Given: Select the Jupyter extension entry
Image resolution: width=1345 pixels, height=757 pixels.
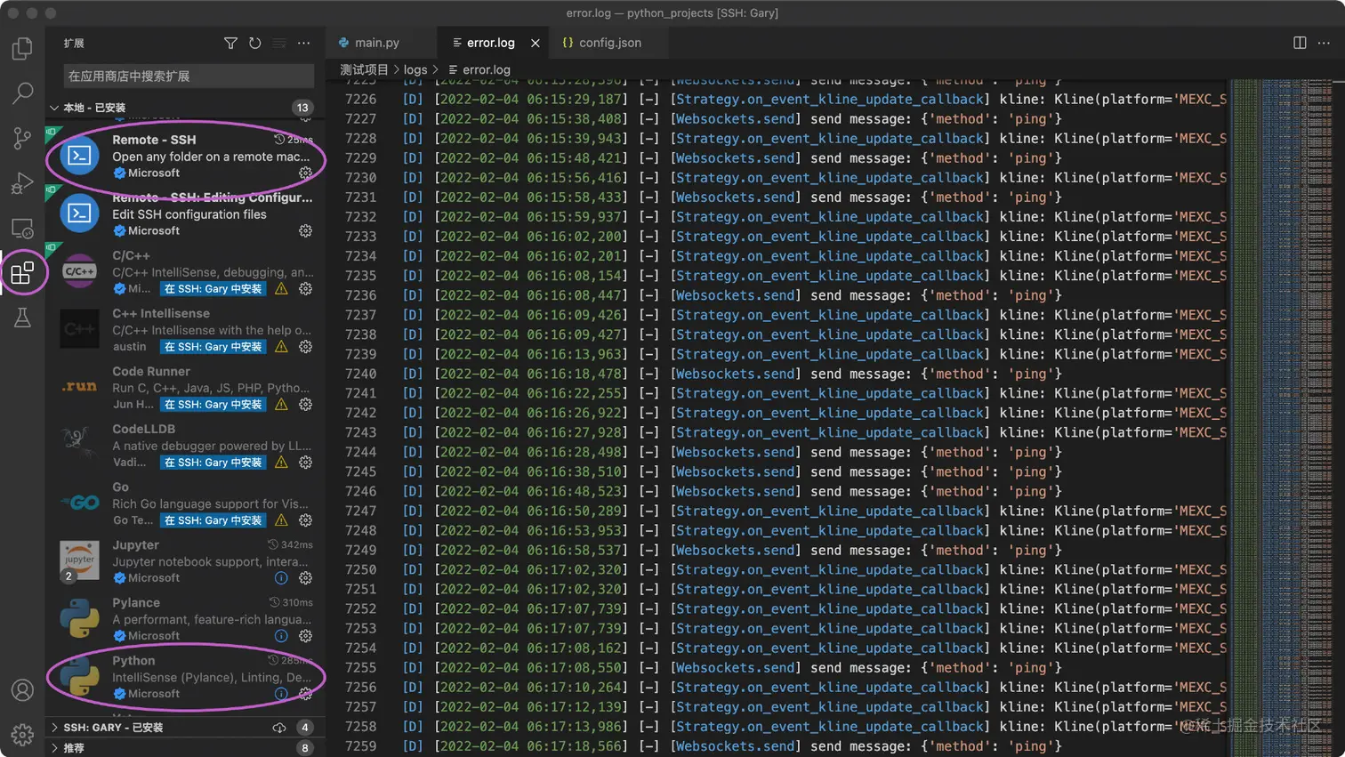Looking at the screenshot, I should pos(186,561).
